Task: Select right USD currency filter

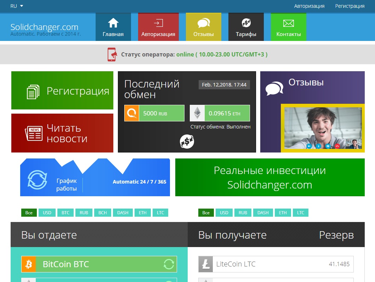Action: [x=224, y=212]
